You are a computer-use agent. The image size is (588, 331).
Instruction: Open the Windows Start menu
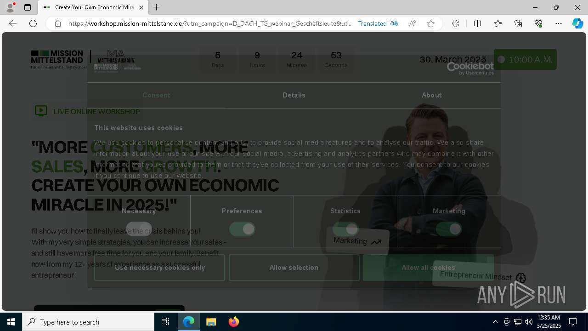point(11,322)
